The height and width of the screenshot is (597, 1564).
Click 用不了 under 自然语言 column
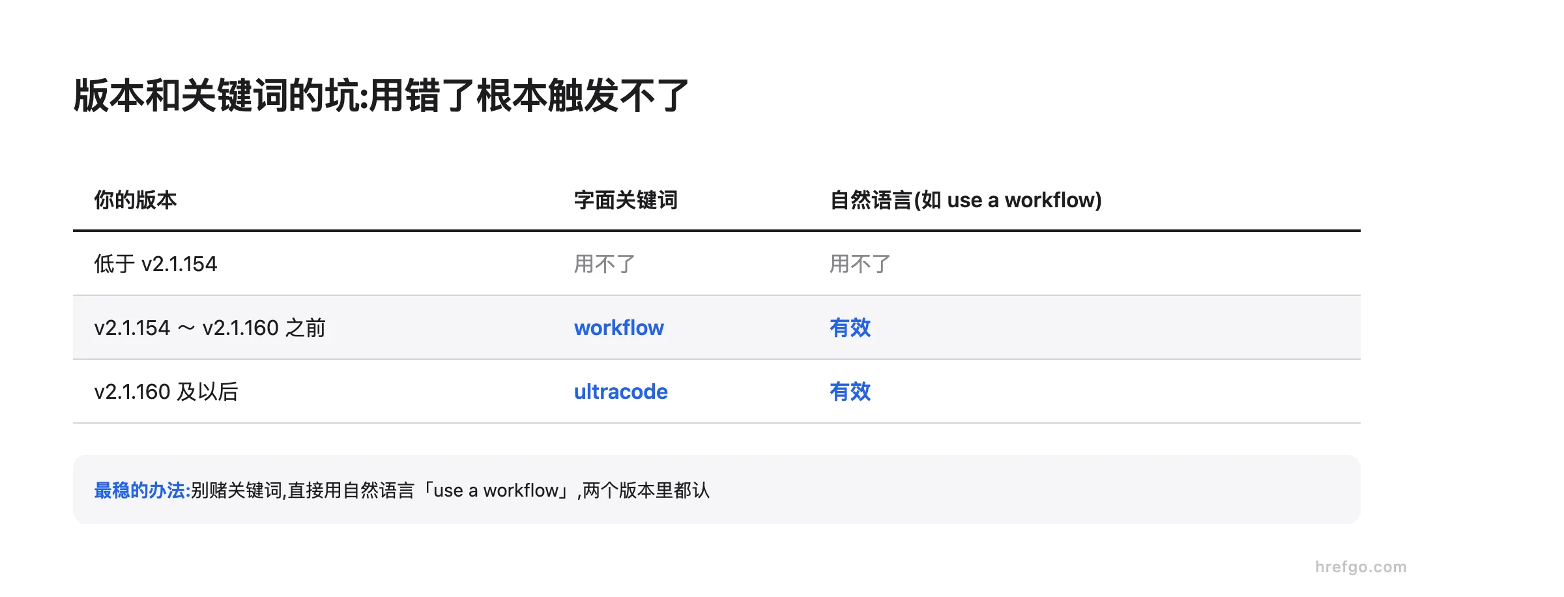(x=860, y=264)
